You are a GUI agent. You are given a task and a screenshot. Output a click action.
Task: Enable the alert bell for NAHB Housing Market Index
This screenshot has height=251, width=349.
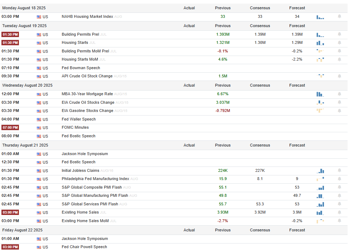[339, 16]
